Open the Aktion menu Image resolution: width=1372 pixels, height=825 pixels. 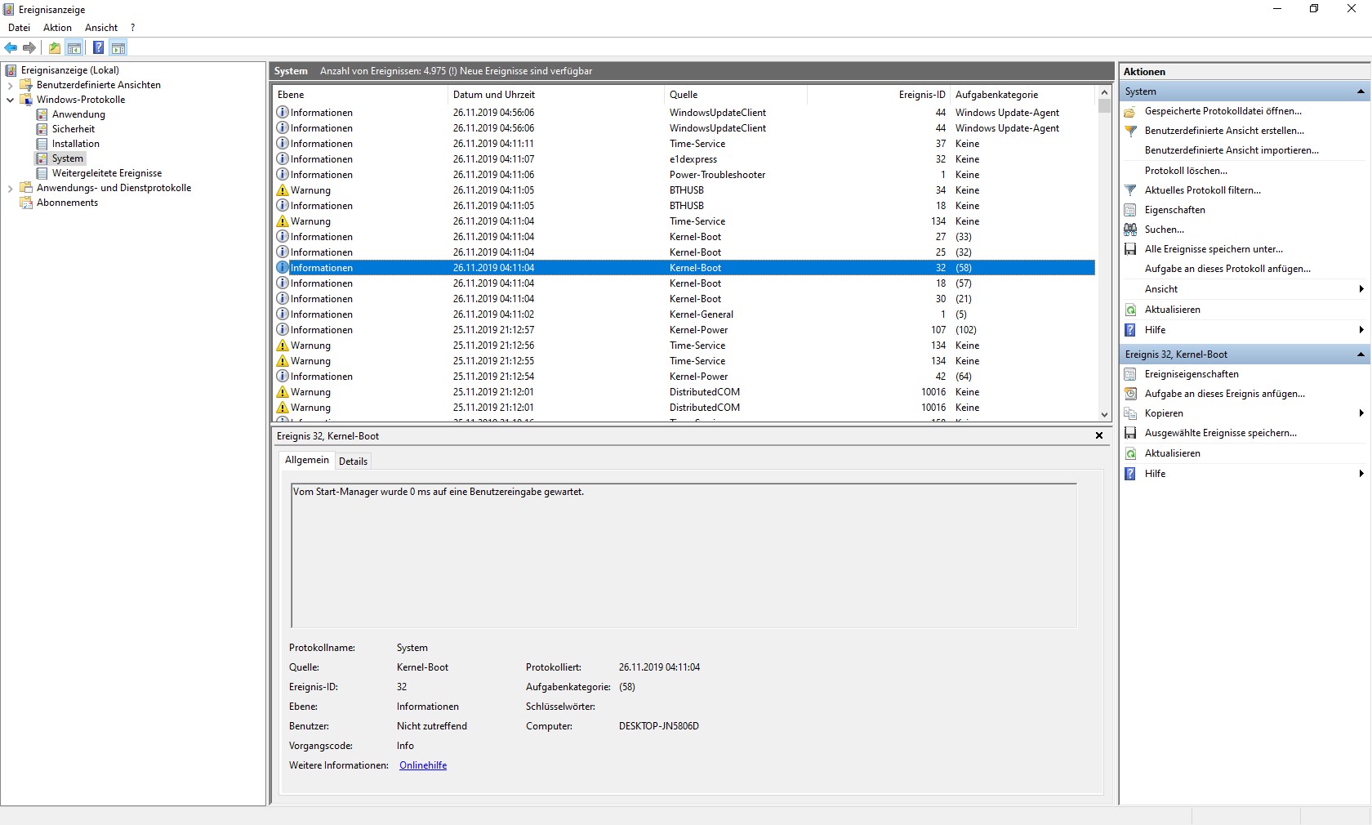pos(57,28)
